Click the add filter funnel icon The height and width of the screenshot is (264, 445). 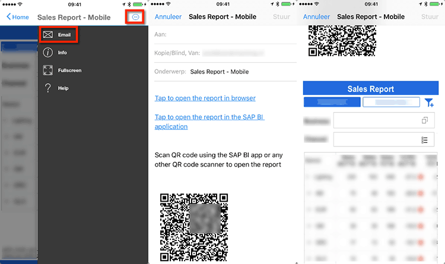429,103
